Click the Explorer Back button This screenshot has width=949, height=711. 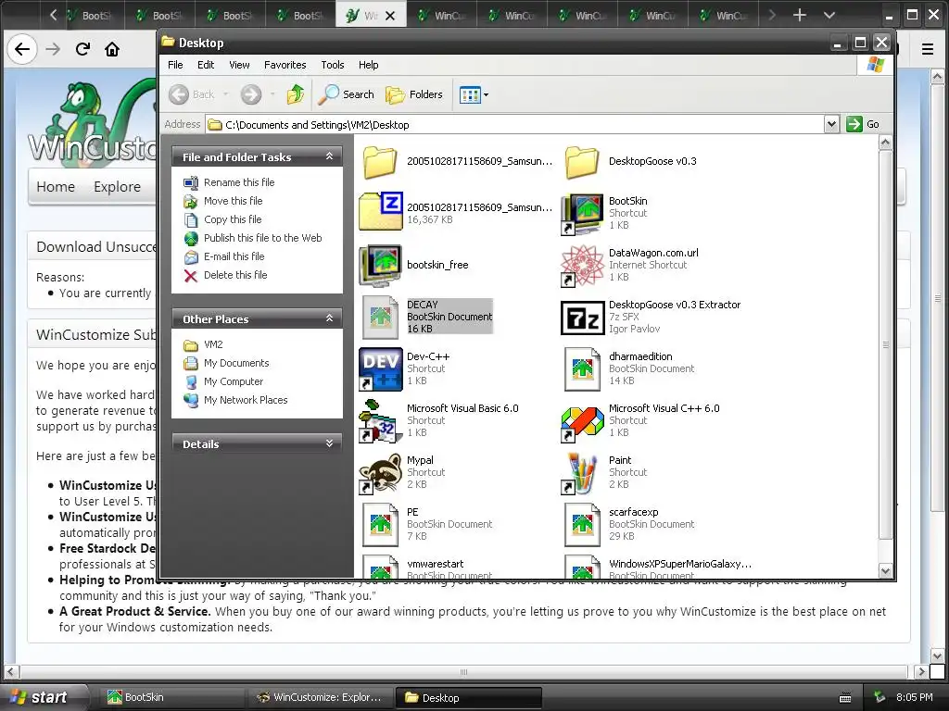pyautogui.click(x=192, y=94)
